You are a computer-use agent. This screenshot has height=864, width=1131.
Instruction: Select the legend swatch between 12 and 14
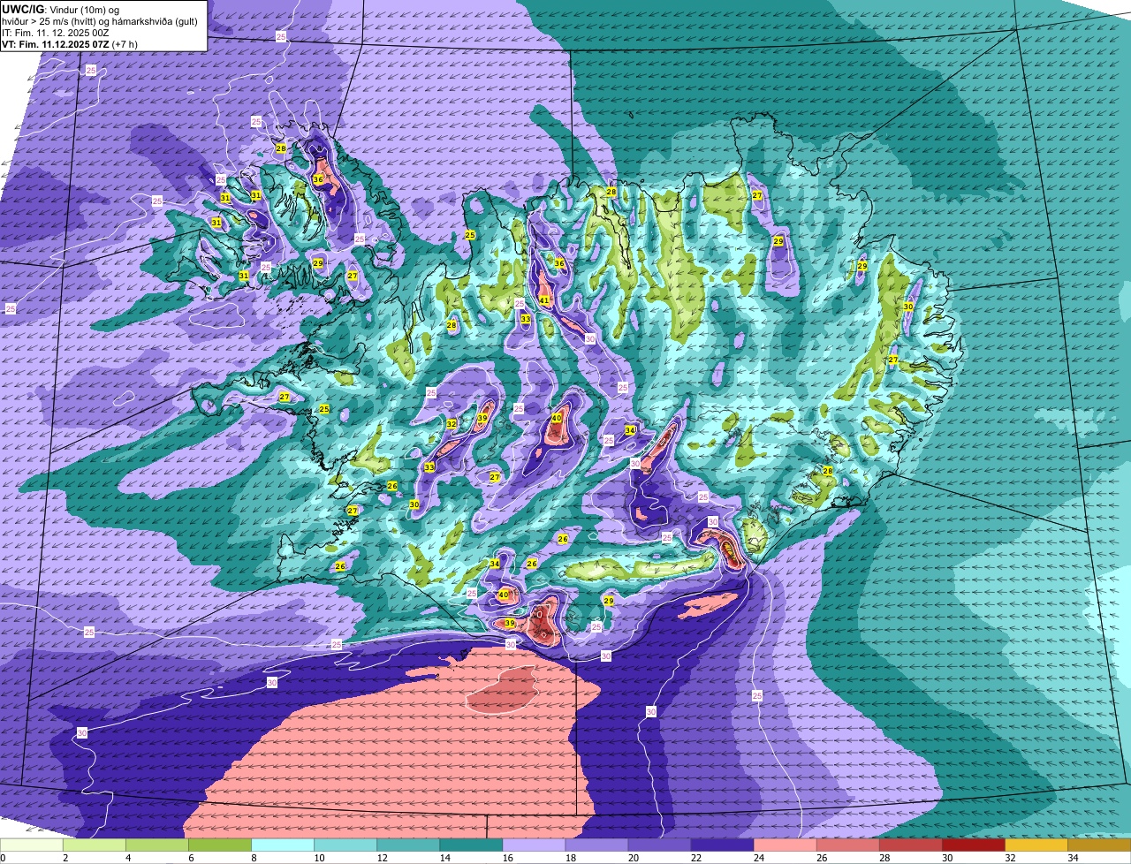tap(408, 845)
